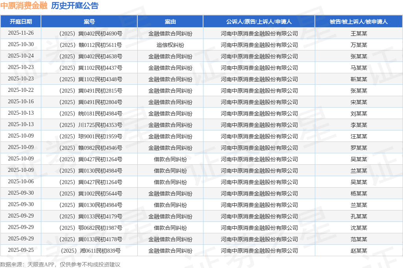Click the 数据来源 天眼查APP footer note
403x268 pixels.
(x=60, y=264)
